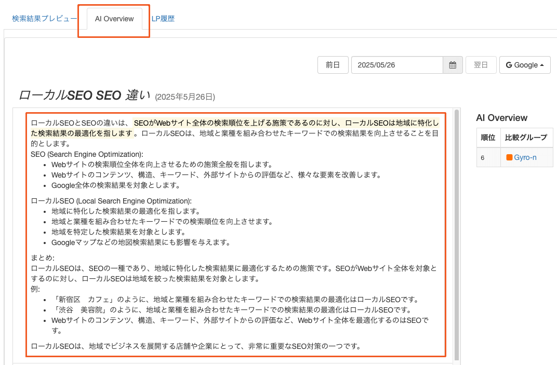Click the bullet 地域を特定した検索結果を対象とします。
This screenshot has height=365, width=557.
coord(120,232)
